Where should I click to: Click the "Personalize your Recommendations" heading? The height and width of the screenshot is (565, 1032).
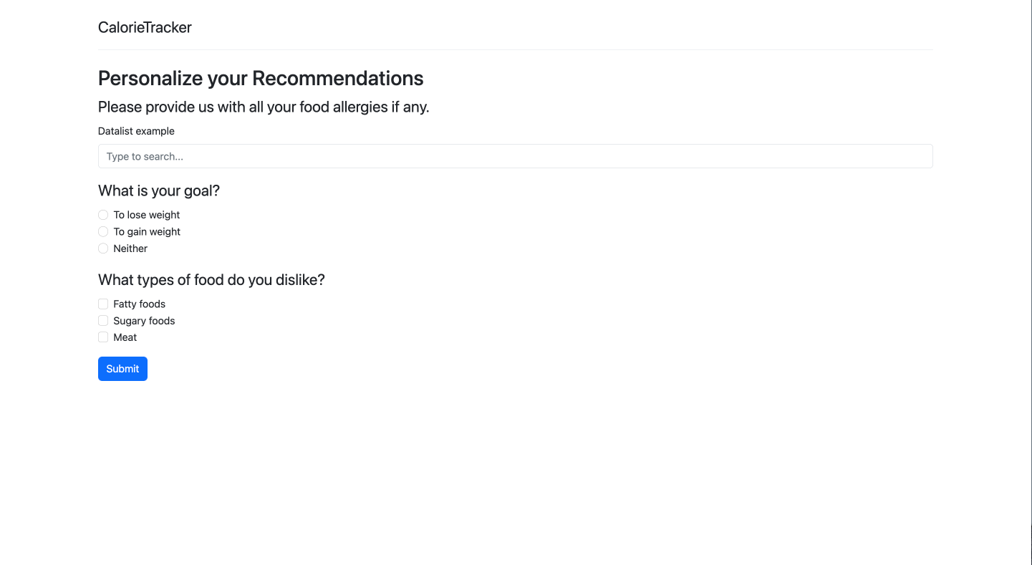(261, 78)
